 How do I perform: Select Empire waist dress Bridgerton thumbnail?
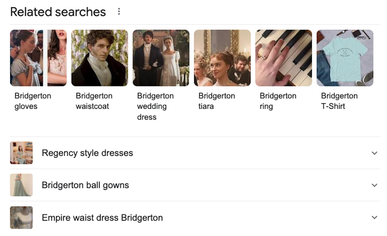click(21, 217)
